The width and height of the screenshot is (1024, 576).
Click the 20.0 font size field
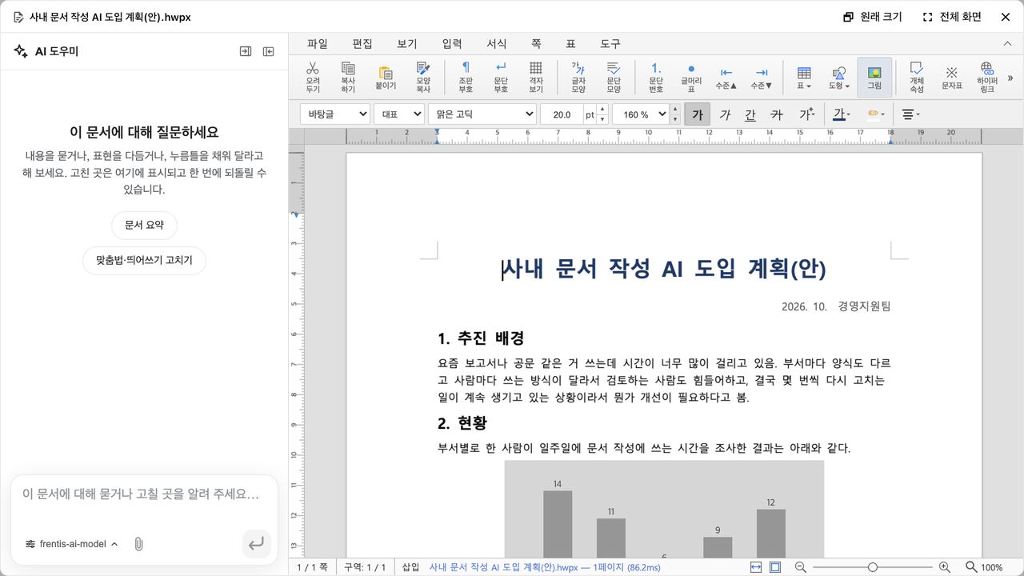[x=562, y=114]
